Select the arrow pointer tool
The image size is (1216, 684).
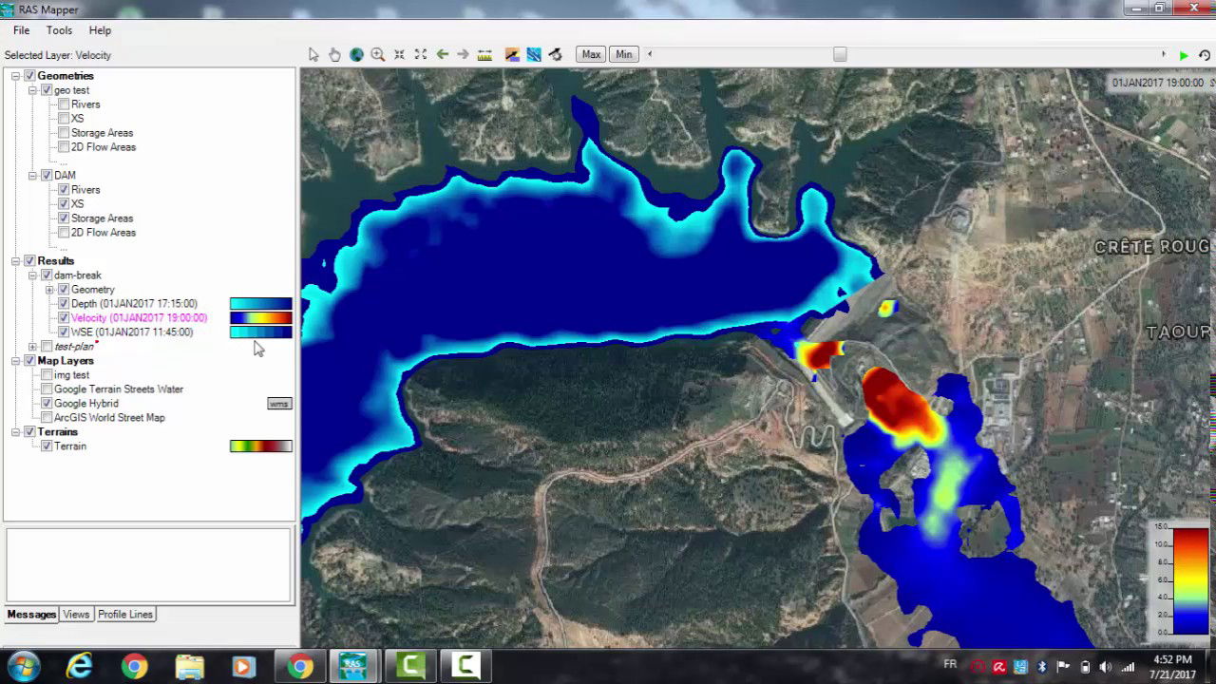pos(313,54)
